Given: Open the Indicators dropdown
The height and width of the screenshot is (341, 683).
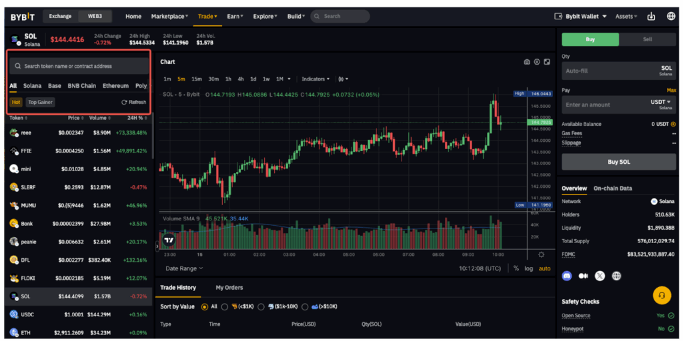Looking at the screenshot, I should pos(315,79).
